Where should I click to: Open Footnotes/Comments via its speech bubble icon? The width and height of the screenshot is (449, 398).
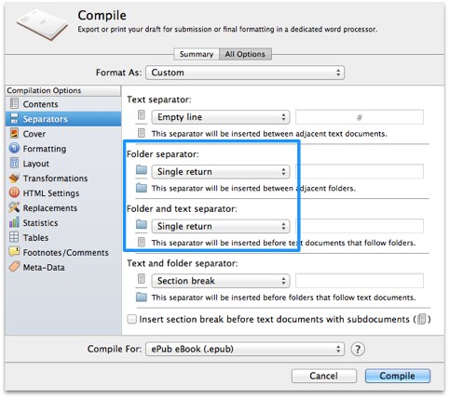[x=14, y=252]
